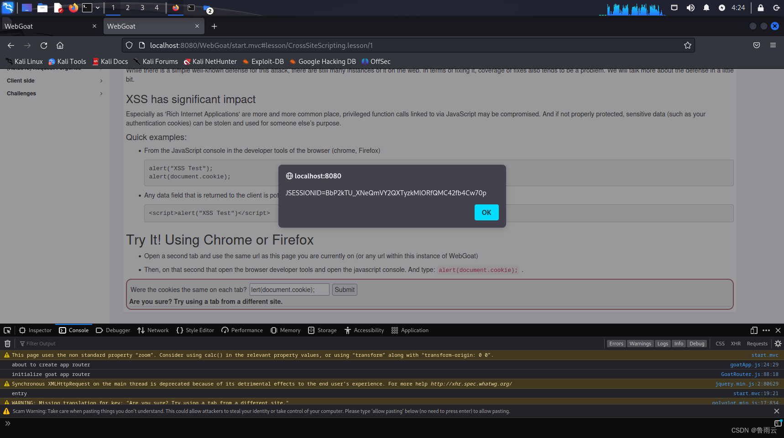Open the Google Hacking DB bookmark
Image resolution: width=784 pixels, height=438 pixels.
click(x=323, y=62)
